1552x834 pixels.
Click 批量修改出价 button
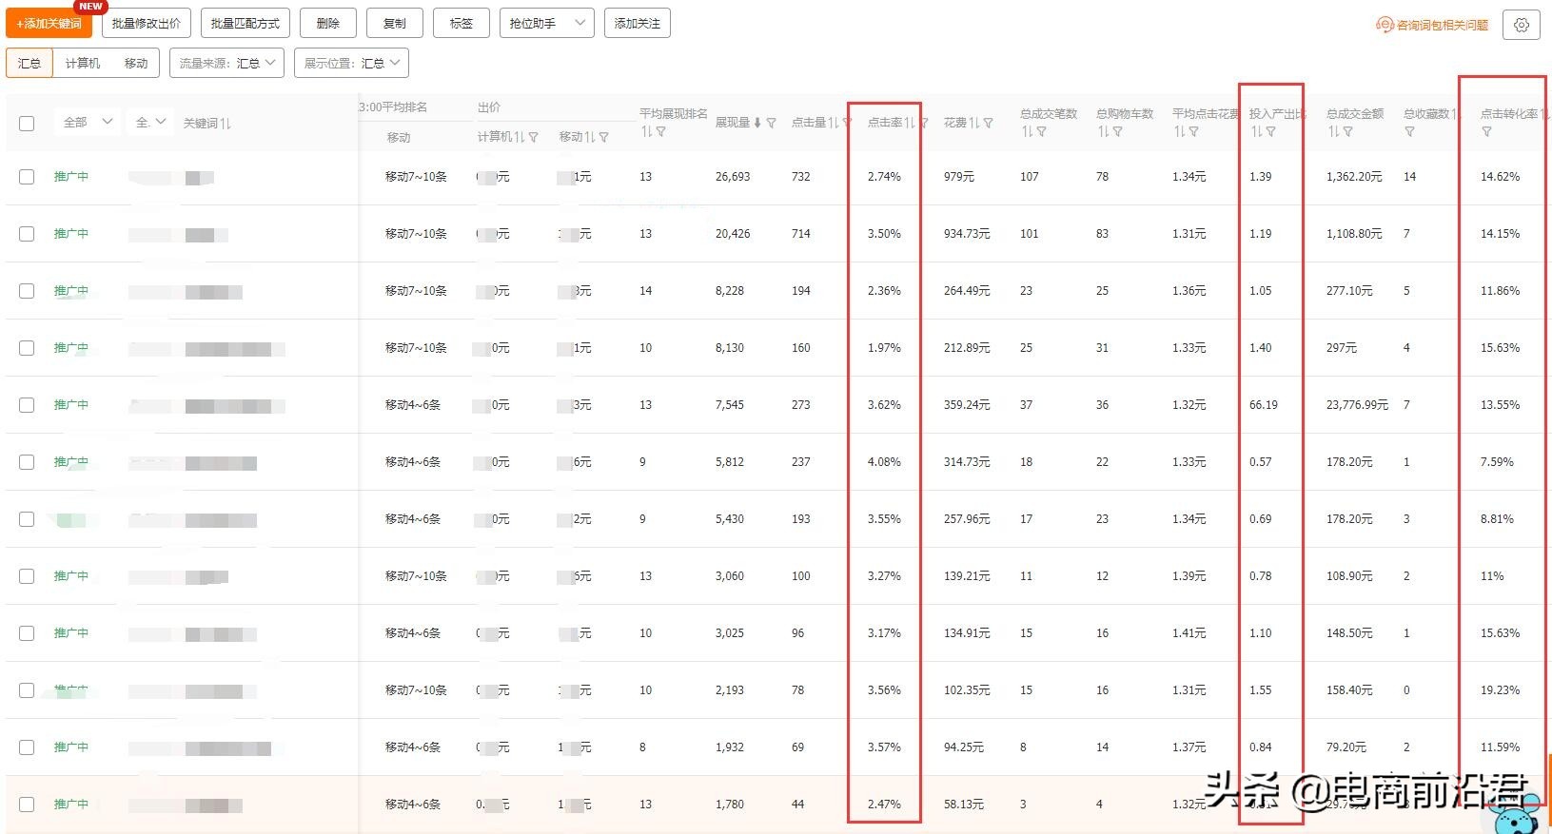147,23
